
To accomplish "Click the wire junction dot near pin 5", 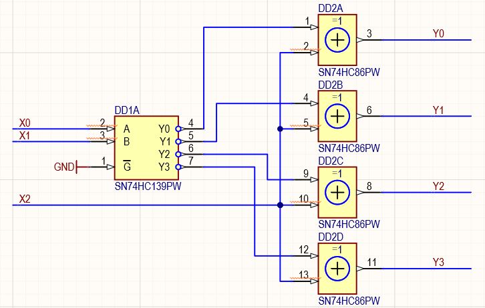I will (280, 129).
